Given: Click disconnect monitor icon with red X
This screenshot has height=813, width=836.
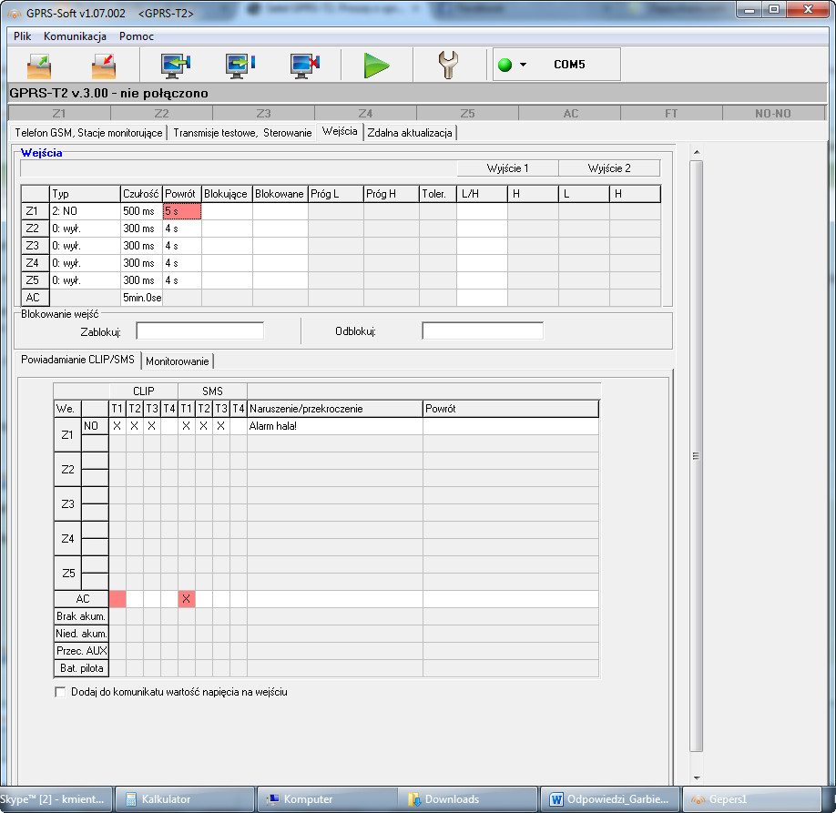Looking at the screenshot, I should [x=304, y=66].
